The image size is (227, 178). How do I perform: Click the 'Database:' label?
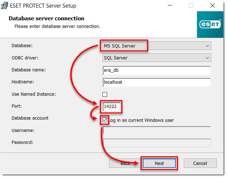(22, 46)
